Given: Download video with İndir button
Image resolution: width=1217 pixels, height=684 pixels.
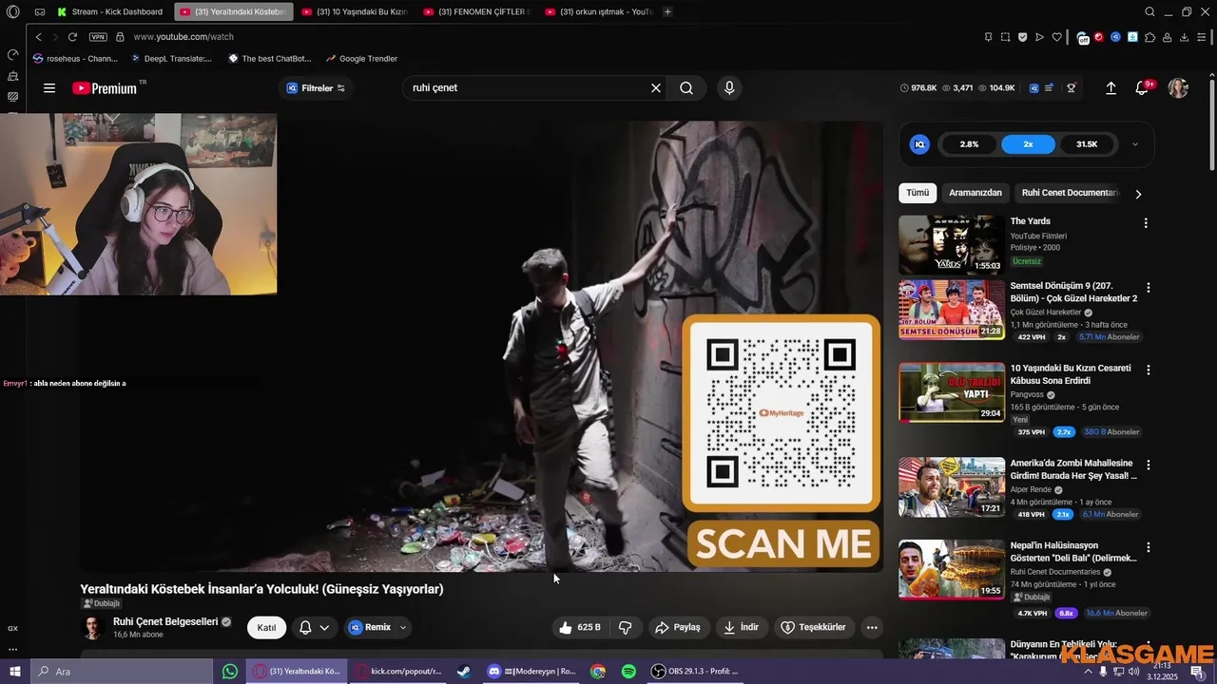Looking at the screenshot, I should (x=742, y=628).
